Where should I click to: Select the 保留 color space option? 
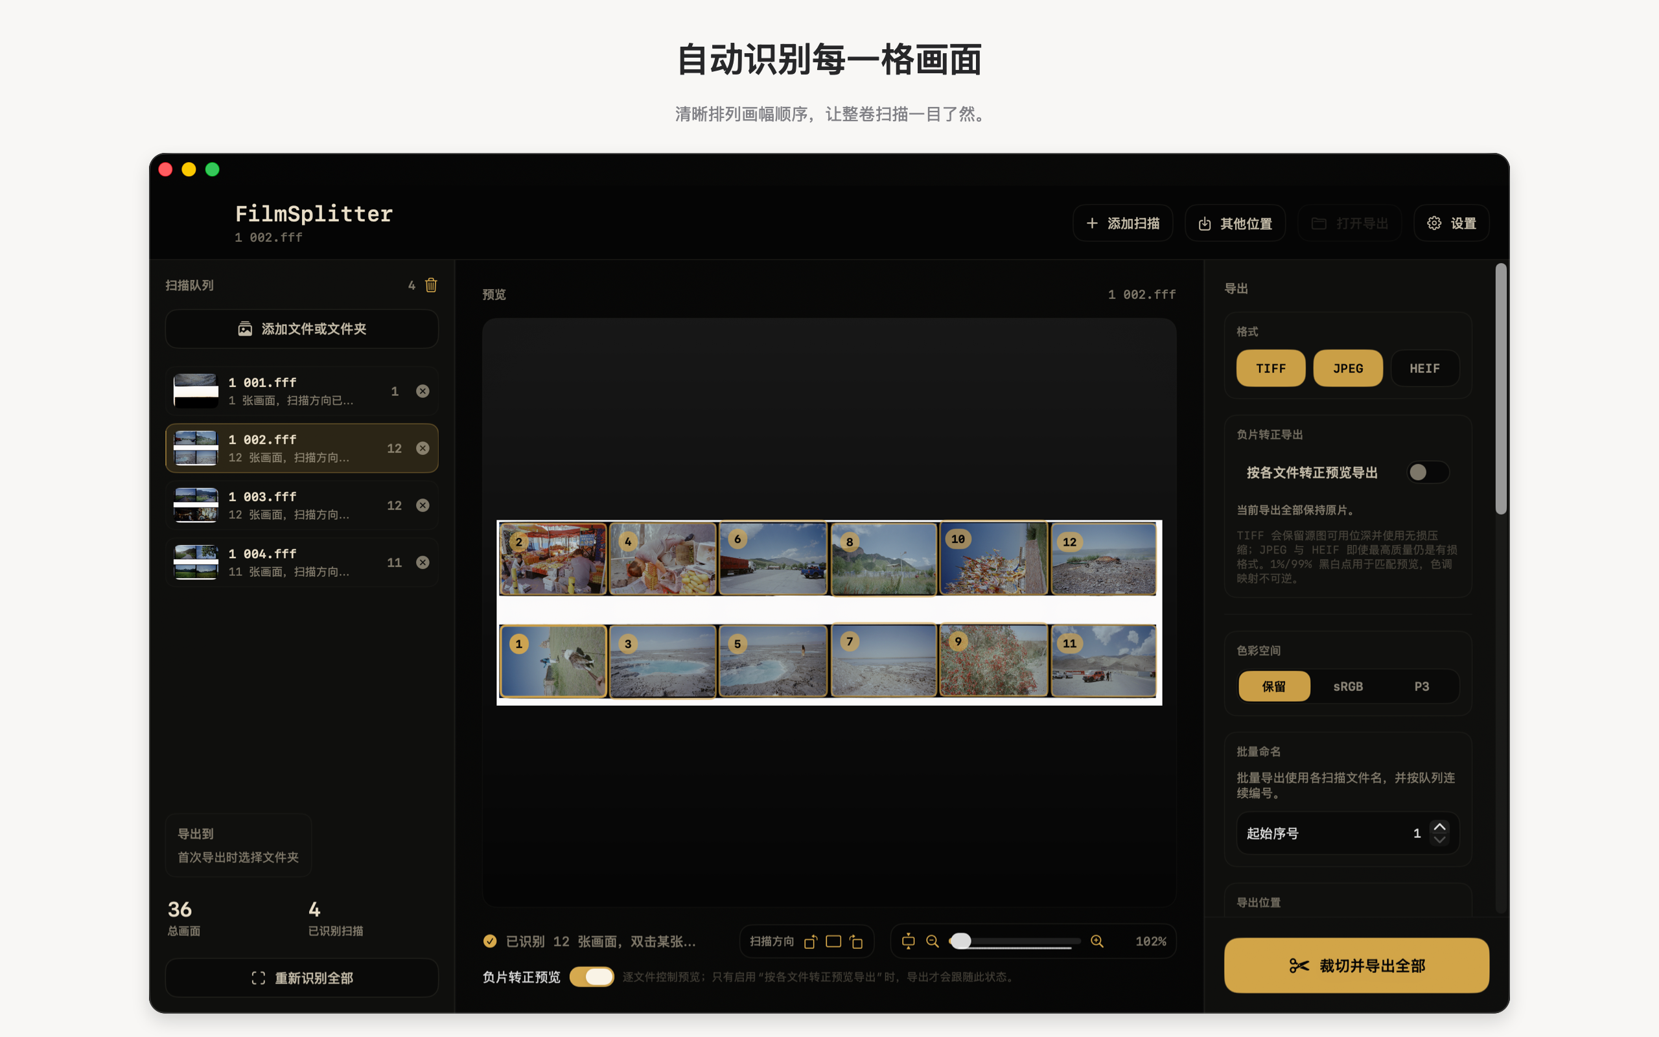point(1273,686)
